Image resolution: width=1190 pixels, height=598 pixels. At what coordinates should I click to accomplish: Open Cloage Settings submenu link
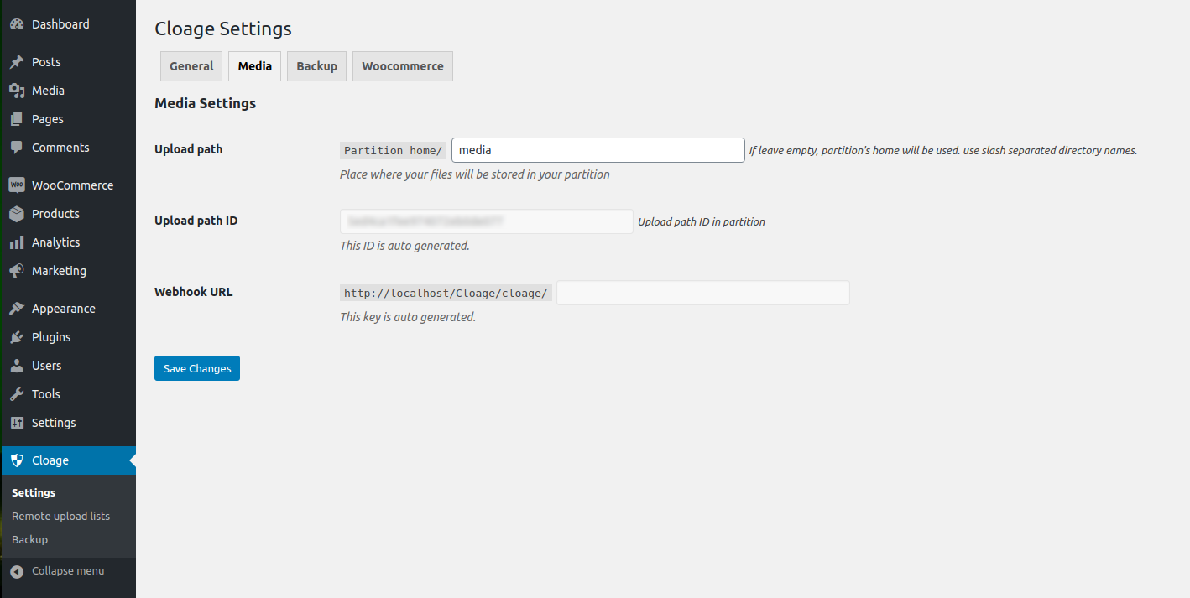(x=34, y=493)
